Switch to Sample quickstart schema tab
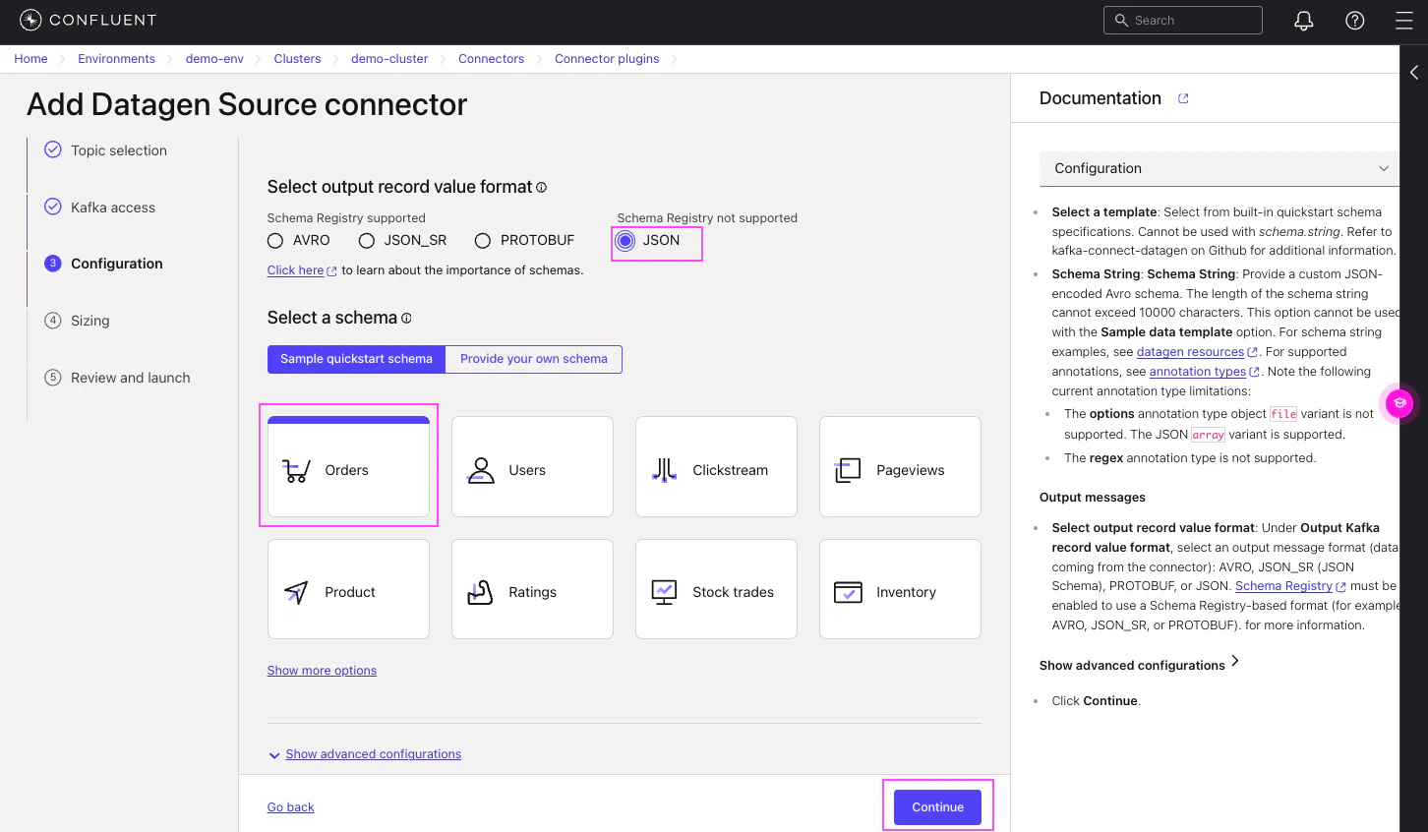This screenshot has height=832, width=1428. (x=356, y=359)
